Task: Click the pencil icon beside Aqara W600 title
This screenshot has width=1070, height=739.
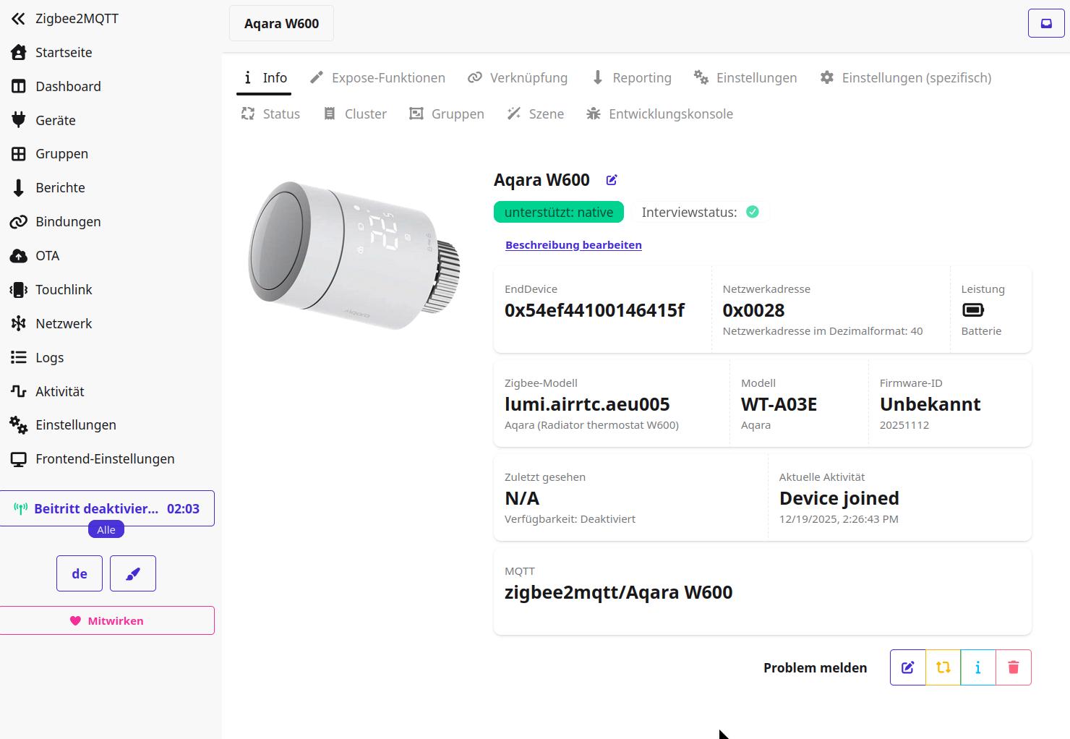Action: (612, 180)
